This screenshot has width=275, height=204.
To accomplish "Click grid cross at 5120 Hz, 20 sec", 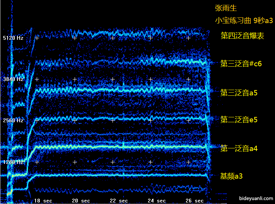I will pyautogui.click(x=75, y=38).
